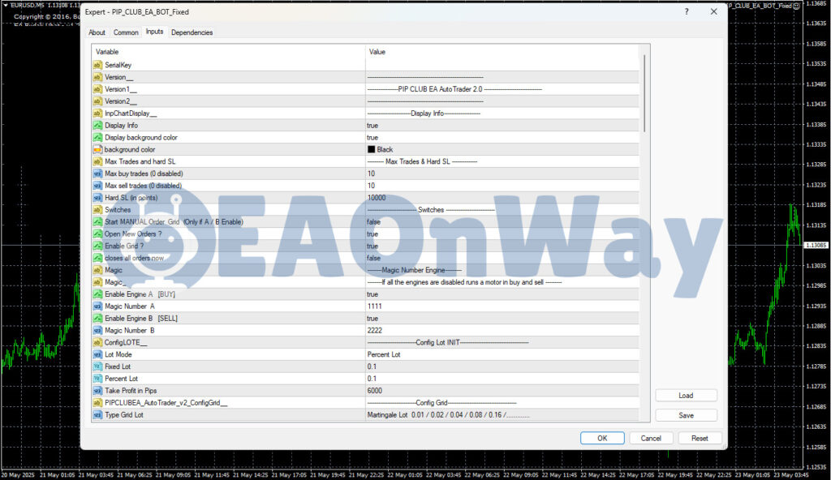
Task: Click the icon for Enable Grid ?
Action: tap(97, 246)
